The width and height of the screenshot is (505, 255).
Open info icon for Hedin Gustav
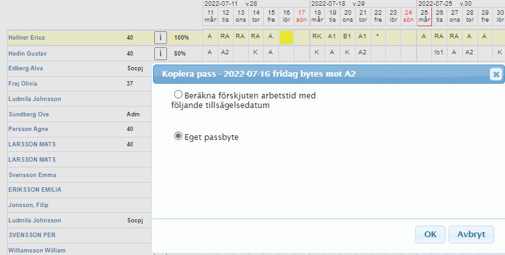pyautogui.click(x=161, y=54)
